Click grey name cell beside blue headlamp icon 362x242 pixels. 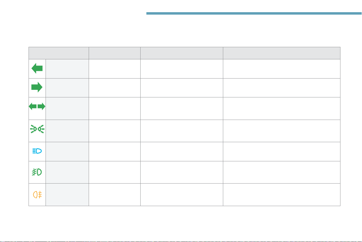67,152
